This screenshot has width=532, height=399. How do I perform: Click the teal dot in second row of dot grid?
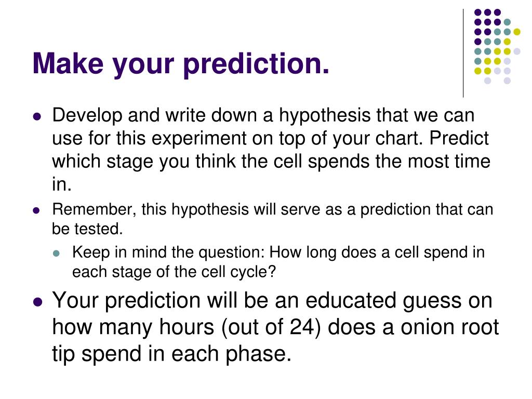507,22
